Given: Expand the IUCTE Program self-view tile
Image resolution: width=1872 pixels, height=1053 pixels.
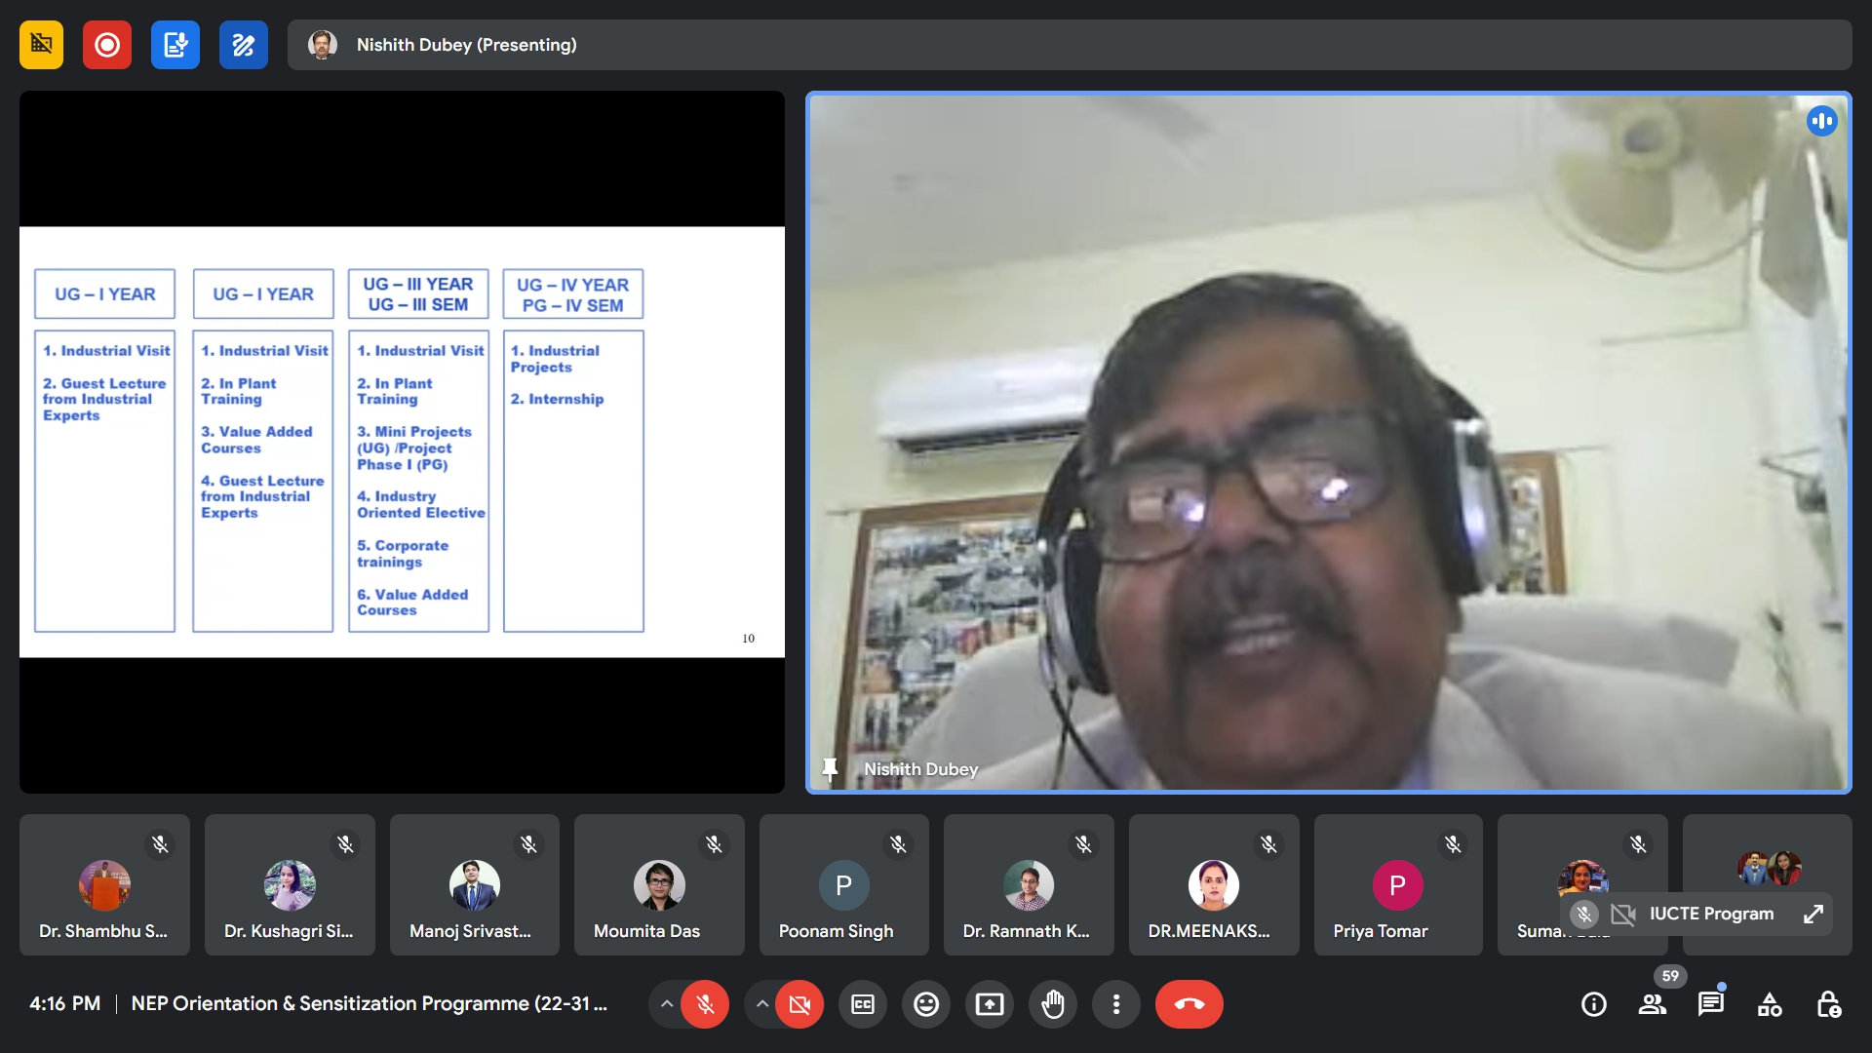Looking at the screenshot, I should coord(1813,914).
